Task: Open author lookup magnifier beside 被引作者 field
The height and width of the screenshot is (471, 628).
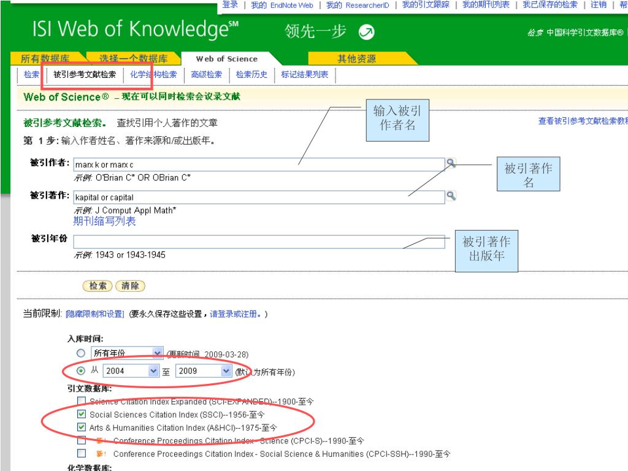Action: click(451, 163)
